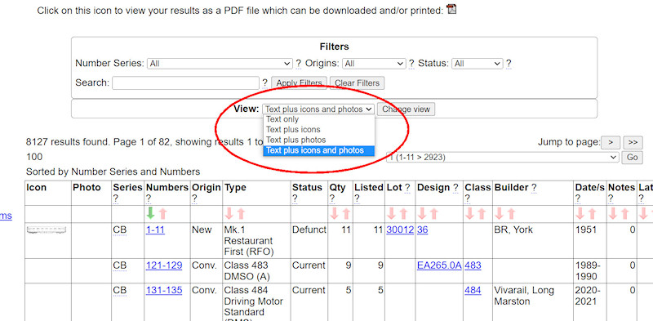Sort Design column with down arrow
653x321 pixels.
pyautogui.click(x=421, y=214)
